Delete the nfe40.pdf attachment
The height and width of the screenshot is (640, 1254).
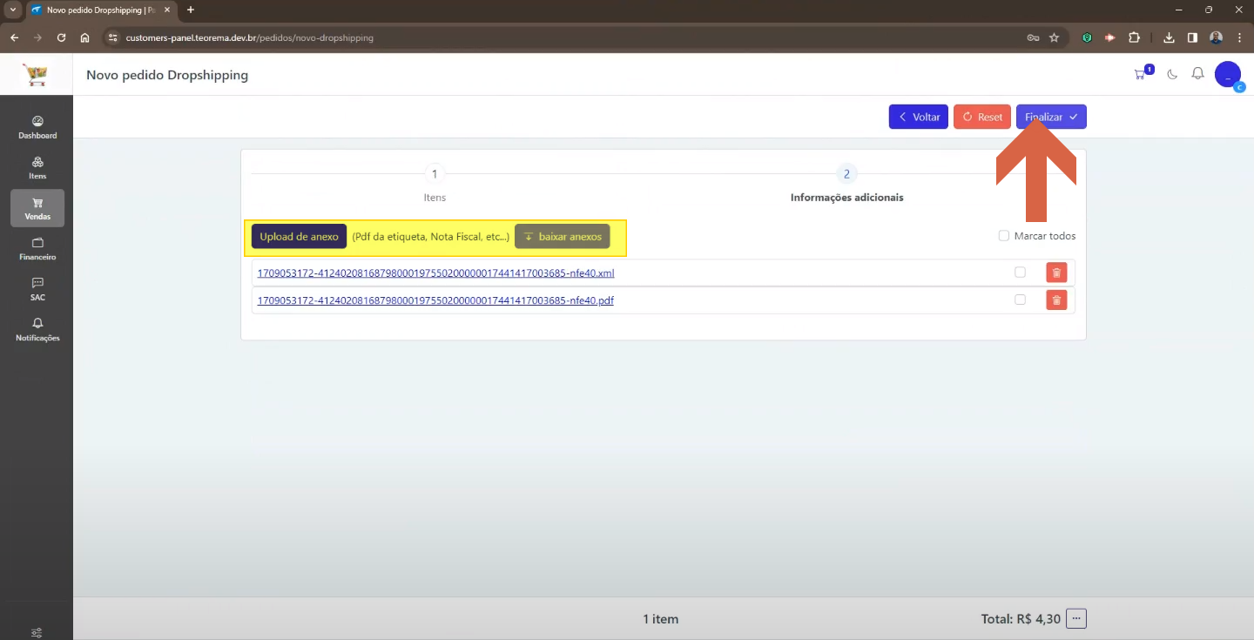[1056, 300]
